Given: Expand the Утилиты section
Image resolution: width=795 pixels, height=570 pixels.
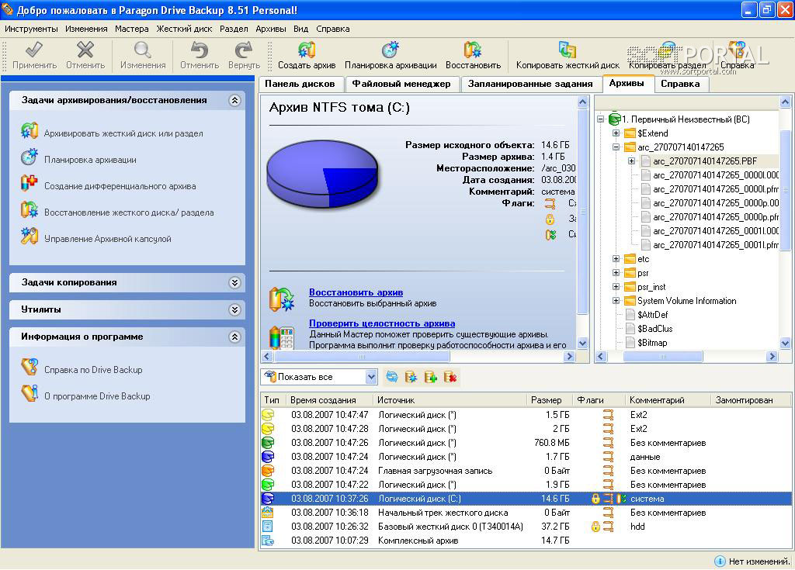Looking at the screenshot, I should pyautogui.click(x=234, y=309).
